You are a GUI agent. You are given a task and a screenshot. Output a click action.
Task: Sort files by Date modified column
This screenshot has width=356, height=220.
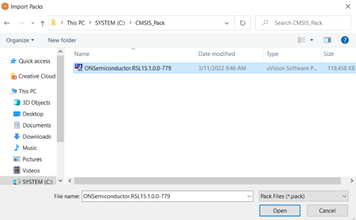pyautogui.click(x=217, y=54)
